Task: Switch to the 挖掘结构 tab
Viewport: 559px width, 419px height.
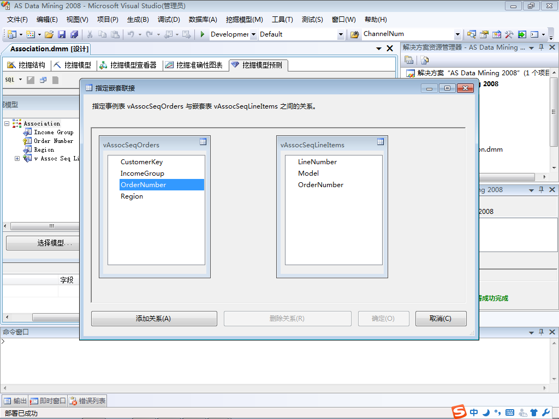Action: coord(27,65)
